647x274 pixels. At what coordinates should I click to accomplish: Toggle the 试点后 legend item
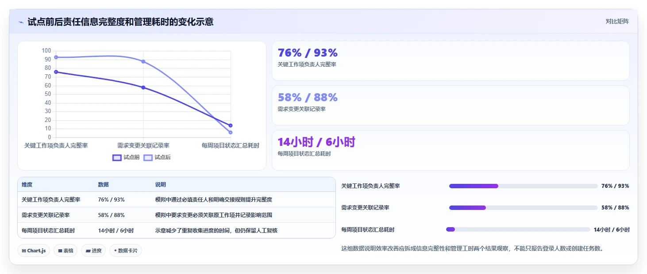coord(157,157)
